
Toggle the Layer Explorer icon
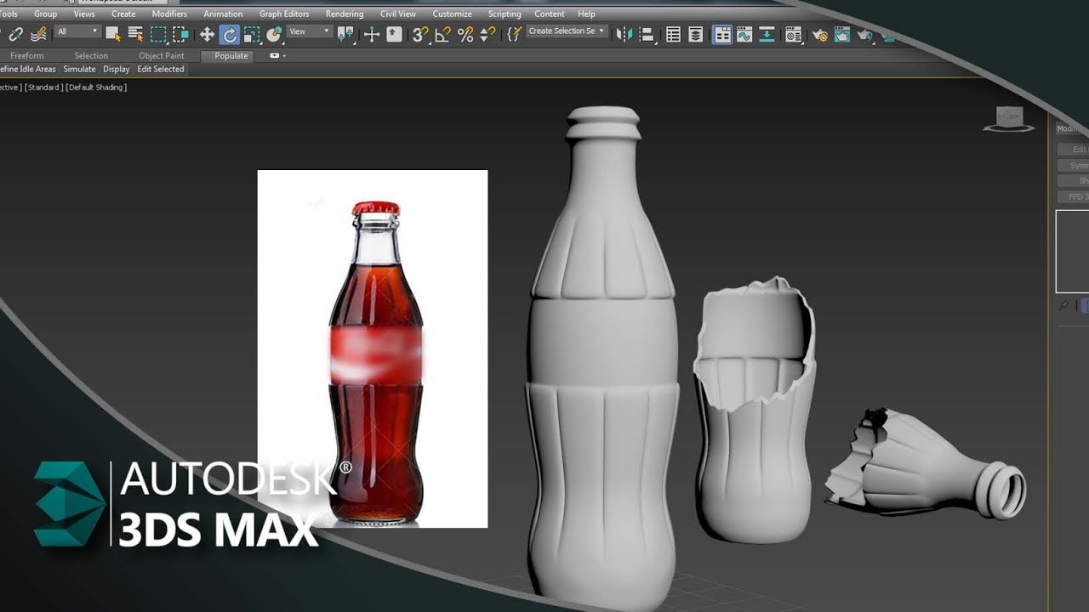pos(696,34)
